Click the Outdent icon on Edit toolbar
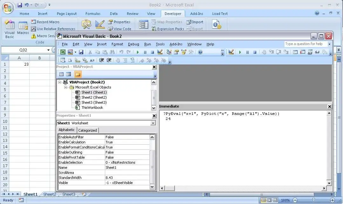 coord(109,60)
